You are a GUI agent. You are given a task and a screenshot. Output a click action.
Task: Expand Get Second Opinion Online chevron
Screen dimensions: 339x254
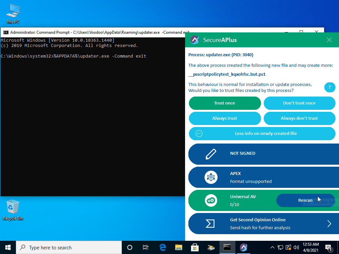tap(329, 224)
